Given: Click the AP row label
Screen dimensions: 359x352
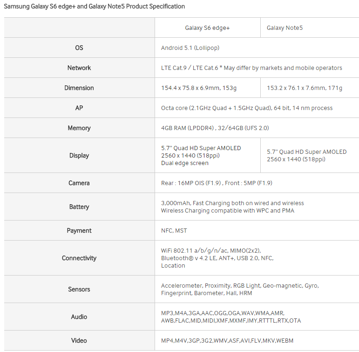Looking at the screenshot, I should [x=79, y=108].
